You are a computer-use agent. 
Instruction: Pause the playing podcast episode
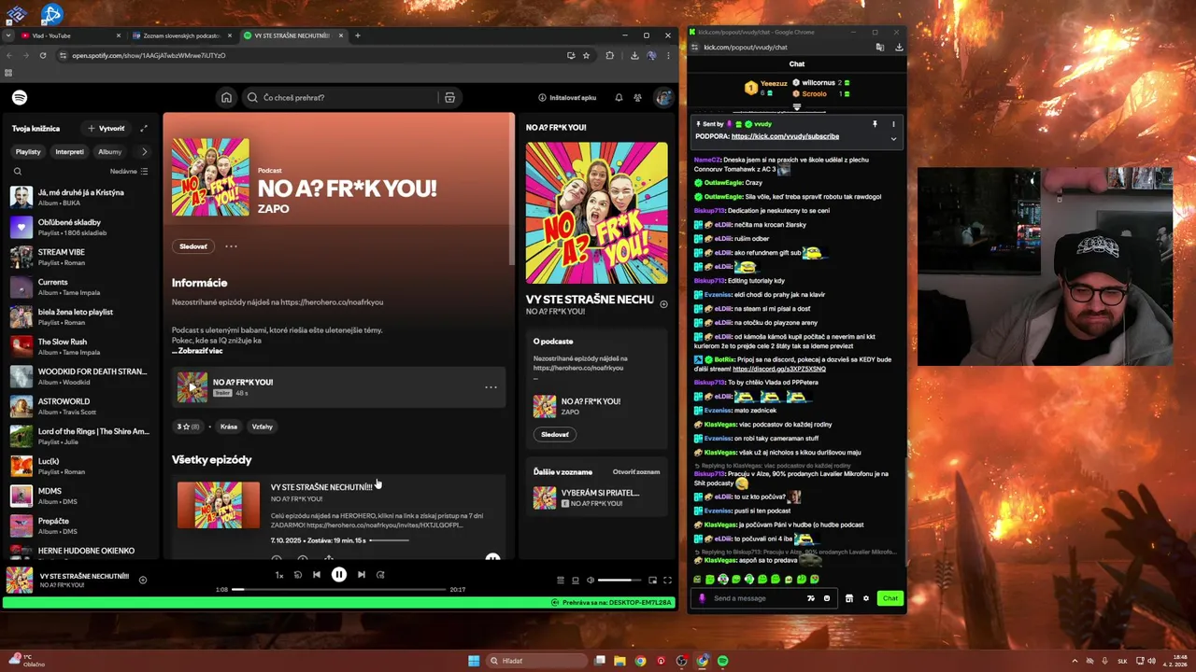point(339,575)
